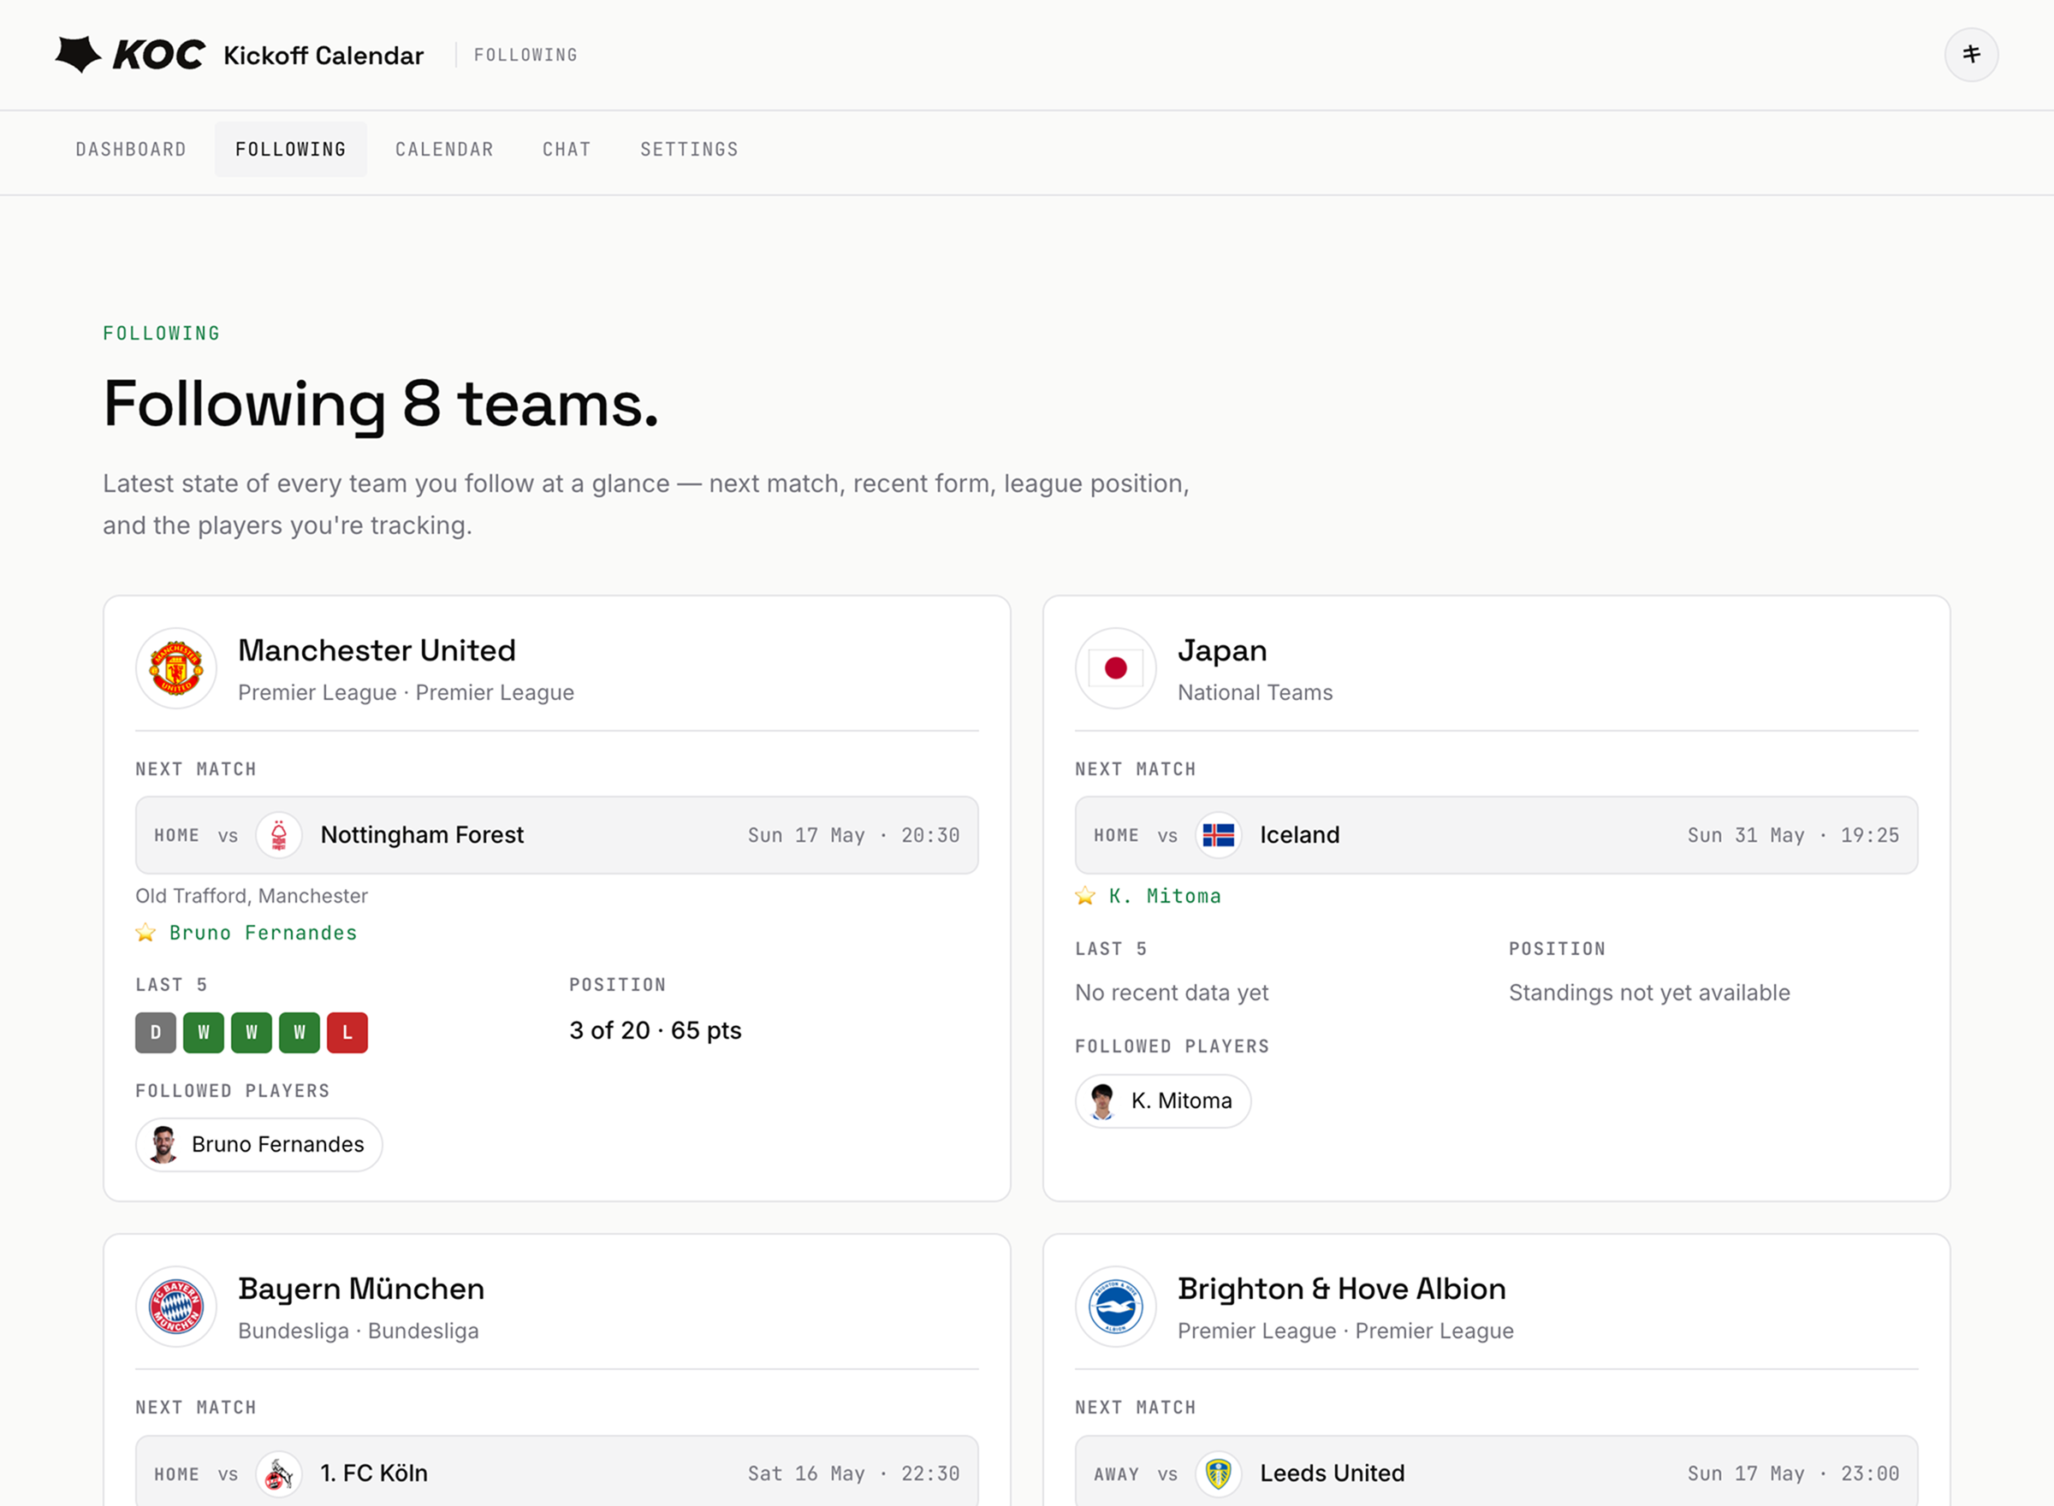
Task: Open the Iceland next match row
Action: coord(1496,835)
